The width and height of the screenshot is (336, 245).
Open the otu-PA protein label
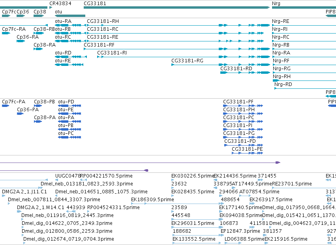pyautogui.click(x=66, y=118)
